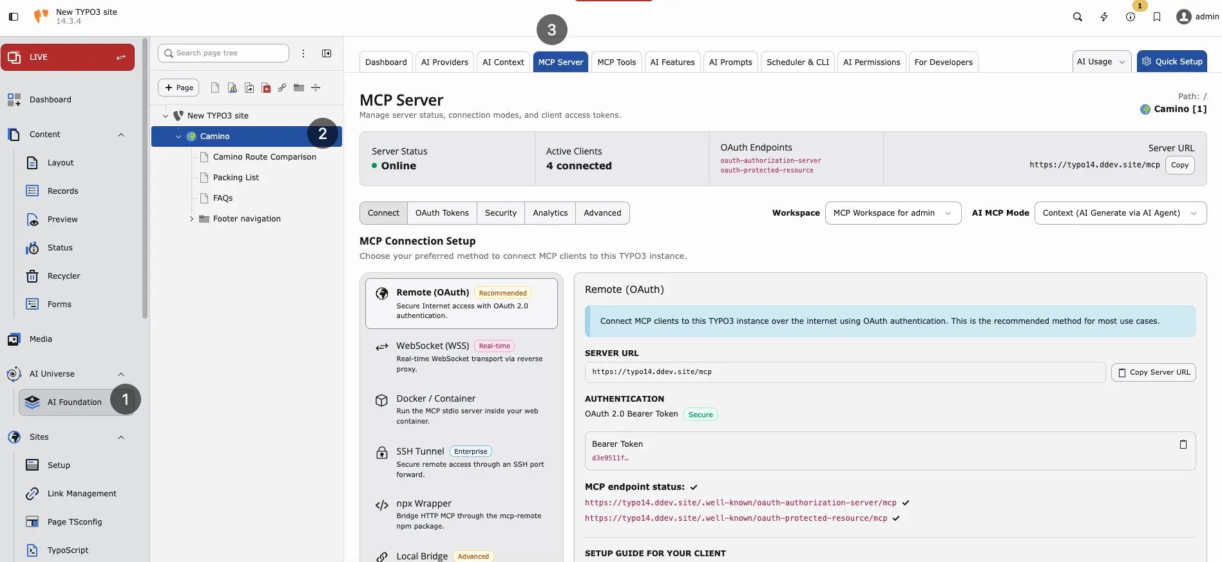Switch to the AI Prompts tab
This screenshot has height=562, width=1222.
point(730,62)
